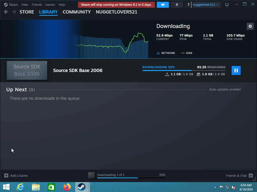Click the small game thumbnail in bottom bar

[92, 175]
